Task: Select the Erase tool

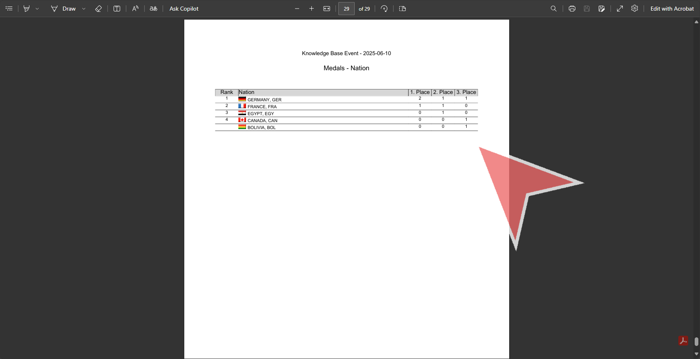Action: (98, 9)
